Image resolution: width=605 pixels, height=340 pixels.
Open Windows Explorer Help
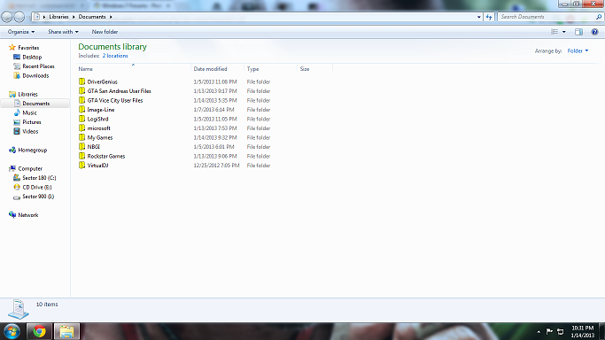594,32
